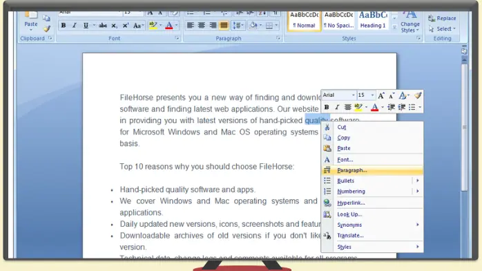The width and height of the screenshot is (482, 271).
Task: Click highlight color in the mini toolbar
Action: [x=358, y=107]
